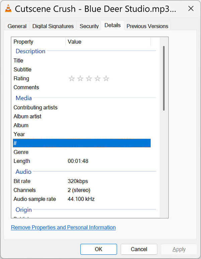Switch to the General tab

[17, 26]
